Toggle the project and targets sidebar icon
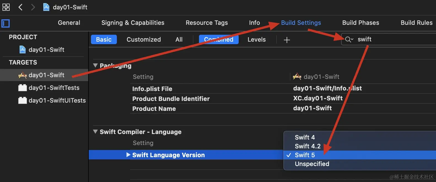Image resolution: width=436 pixels, height=182 pixels. click(x=6, y=23)
